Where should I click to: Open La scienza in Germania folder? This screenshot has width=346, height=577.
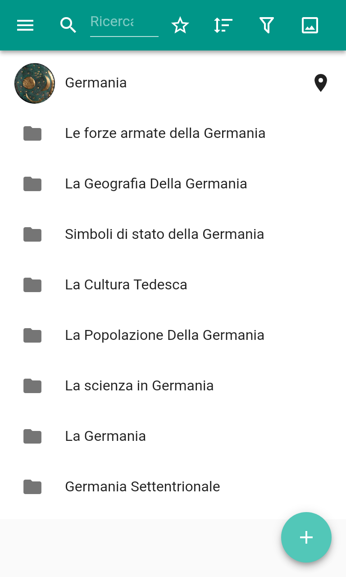click(139, 386)
